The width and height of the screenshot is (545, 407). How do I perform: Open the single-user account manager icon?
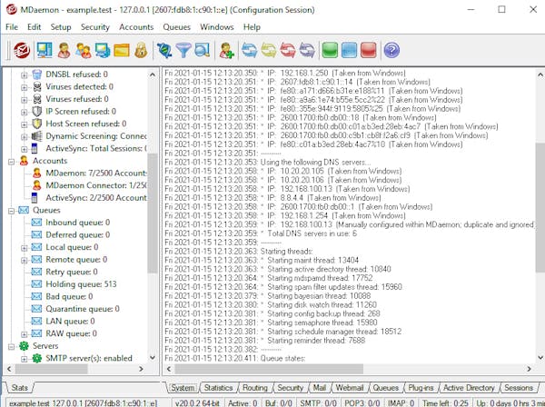tap(64, 50)
